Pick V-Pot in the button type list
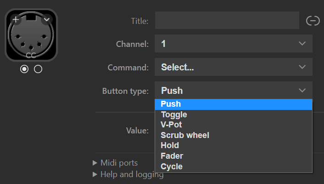This screenshot has height=184, width=324. 172,125
